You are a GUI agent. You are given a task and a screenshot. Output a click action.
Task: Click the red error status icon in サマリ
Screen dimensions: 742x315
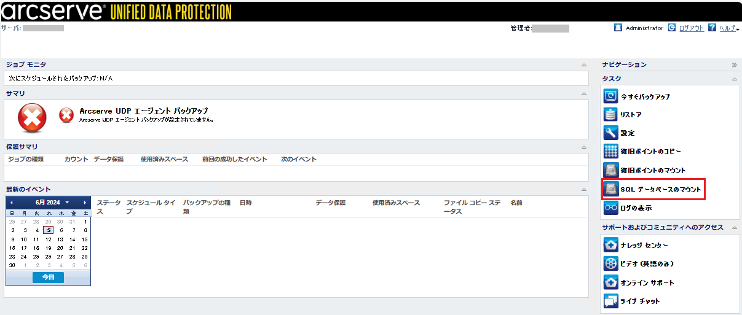click(32, 118)
